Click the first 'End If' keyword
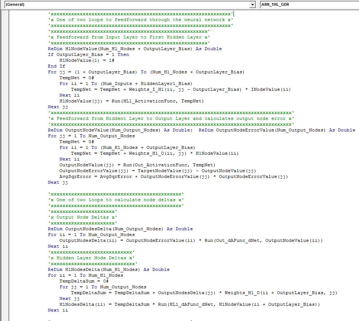 coord(57,66)
